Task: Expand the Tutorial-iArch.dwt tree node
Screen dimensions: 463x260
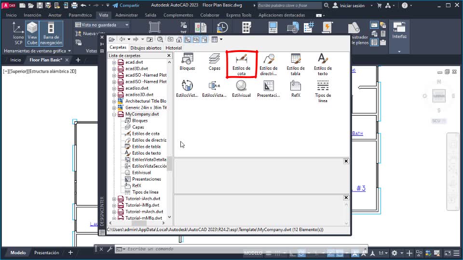Action: pos(114,198)
